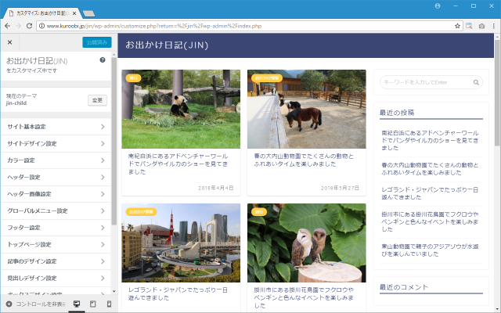This screenshot has width=501, height=313.
Task: Close the customizer with the X icon
Action: (x=10, y=42)
